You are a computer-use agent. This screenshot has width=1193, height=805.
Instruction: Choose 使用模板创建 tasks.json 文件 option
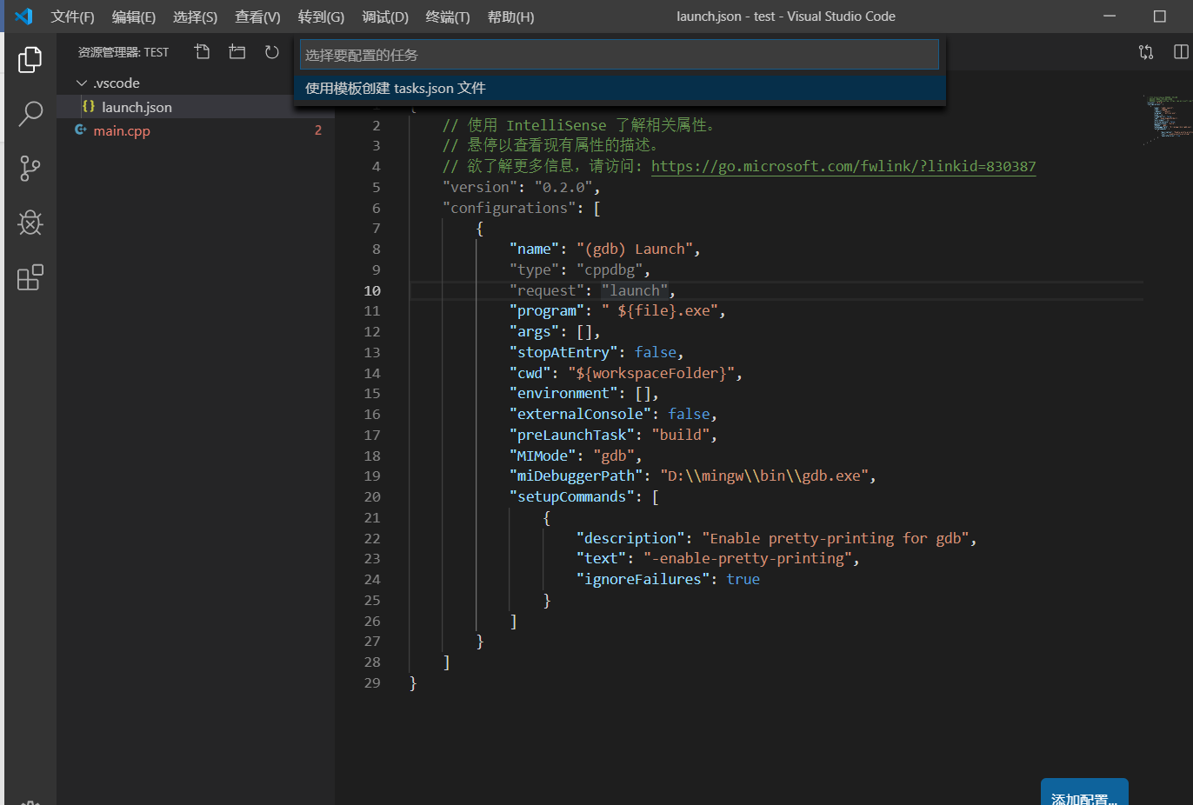(619, 89)
